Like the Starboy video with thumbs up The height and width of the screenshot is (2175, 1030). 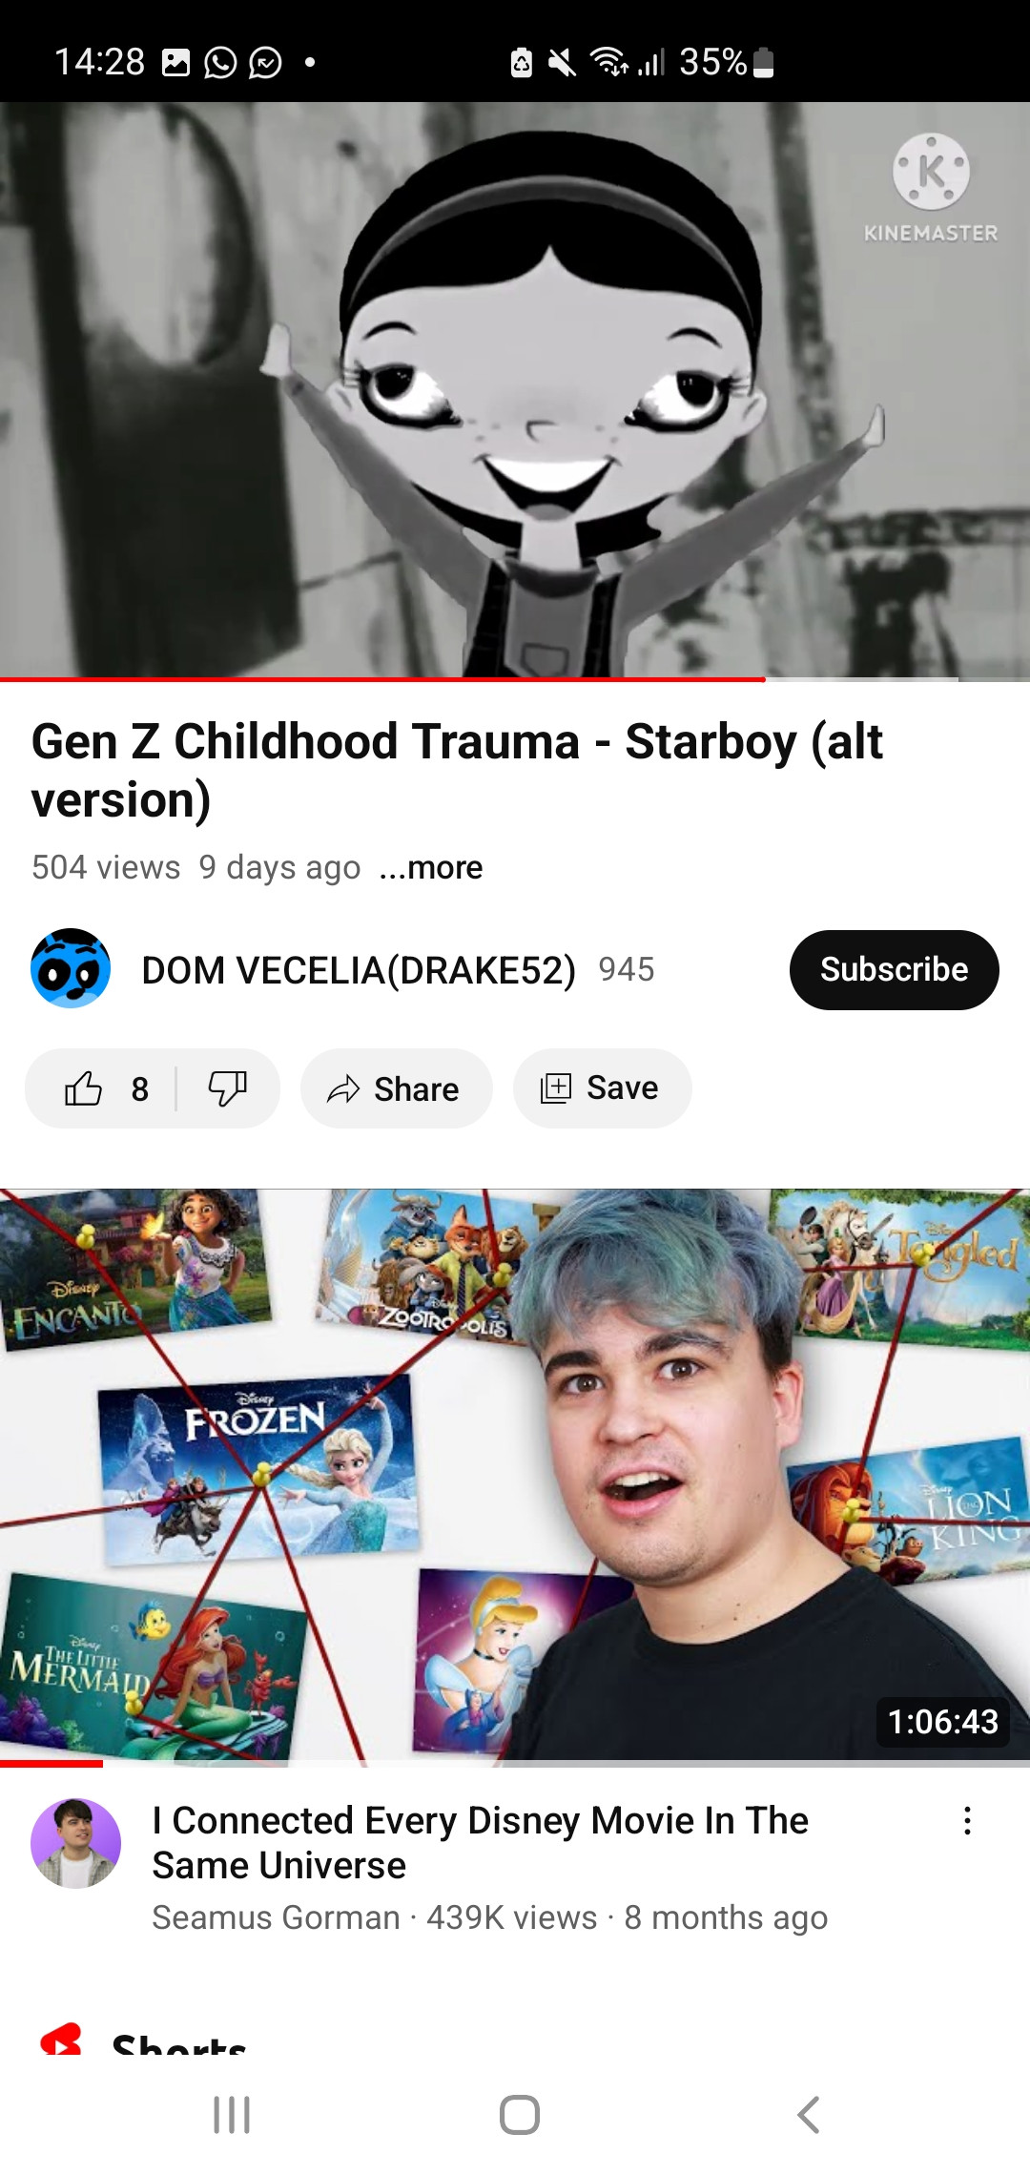[101, 1088]
